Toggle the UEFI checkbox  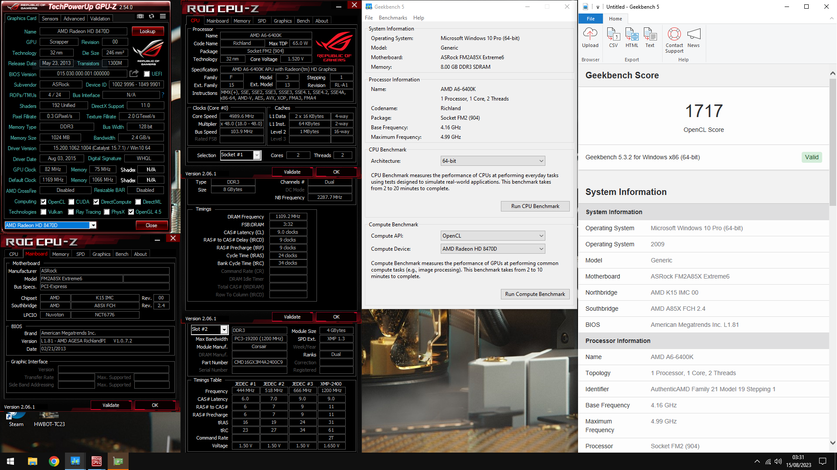tap(147, 74)
